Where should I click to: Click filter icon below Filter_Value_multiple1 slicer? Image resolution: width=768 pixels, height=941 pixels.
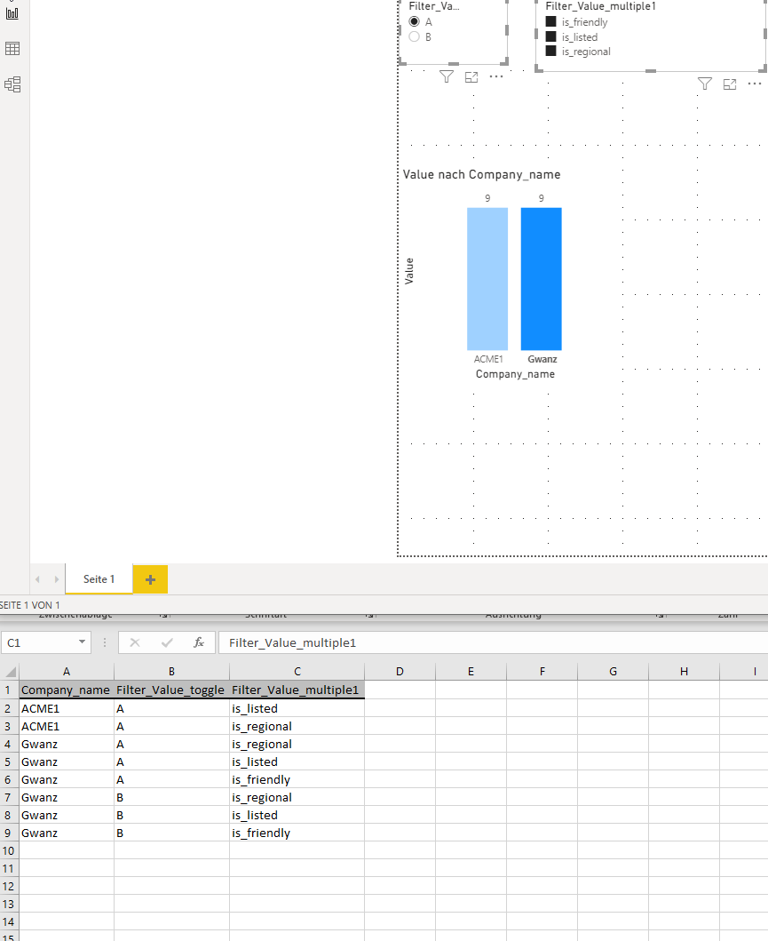tap(705, 84)
